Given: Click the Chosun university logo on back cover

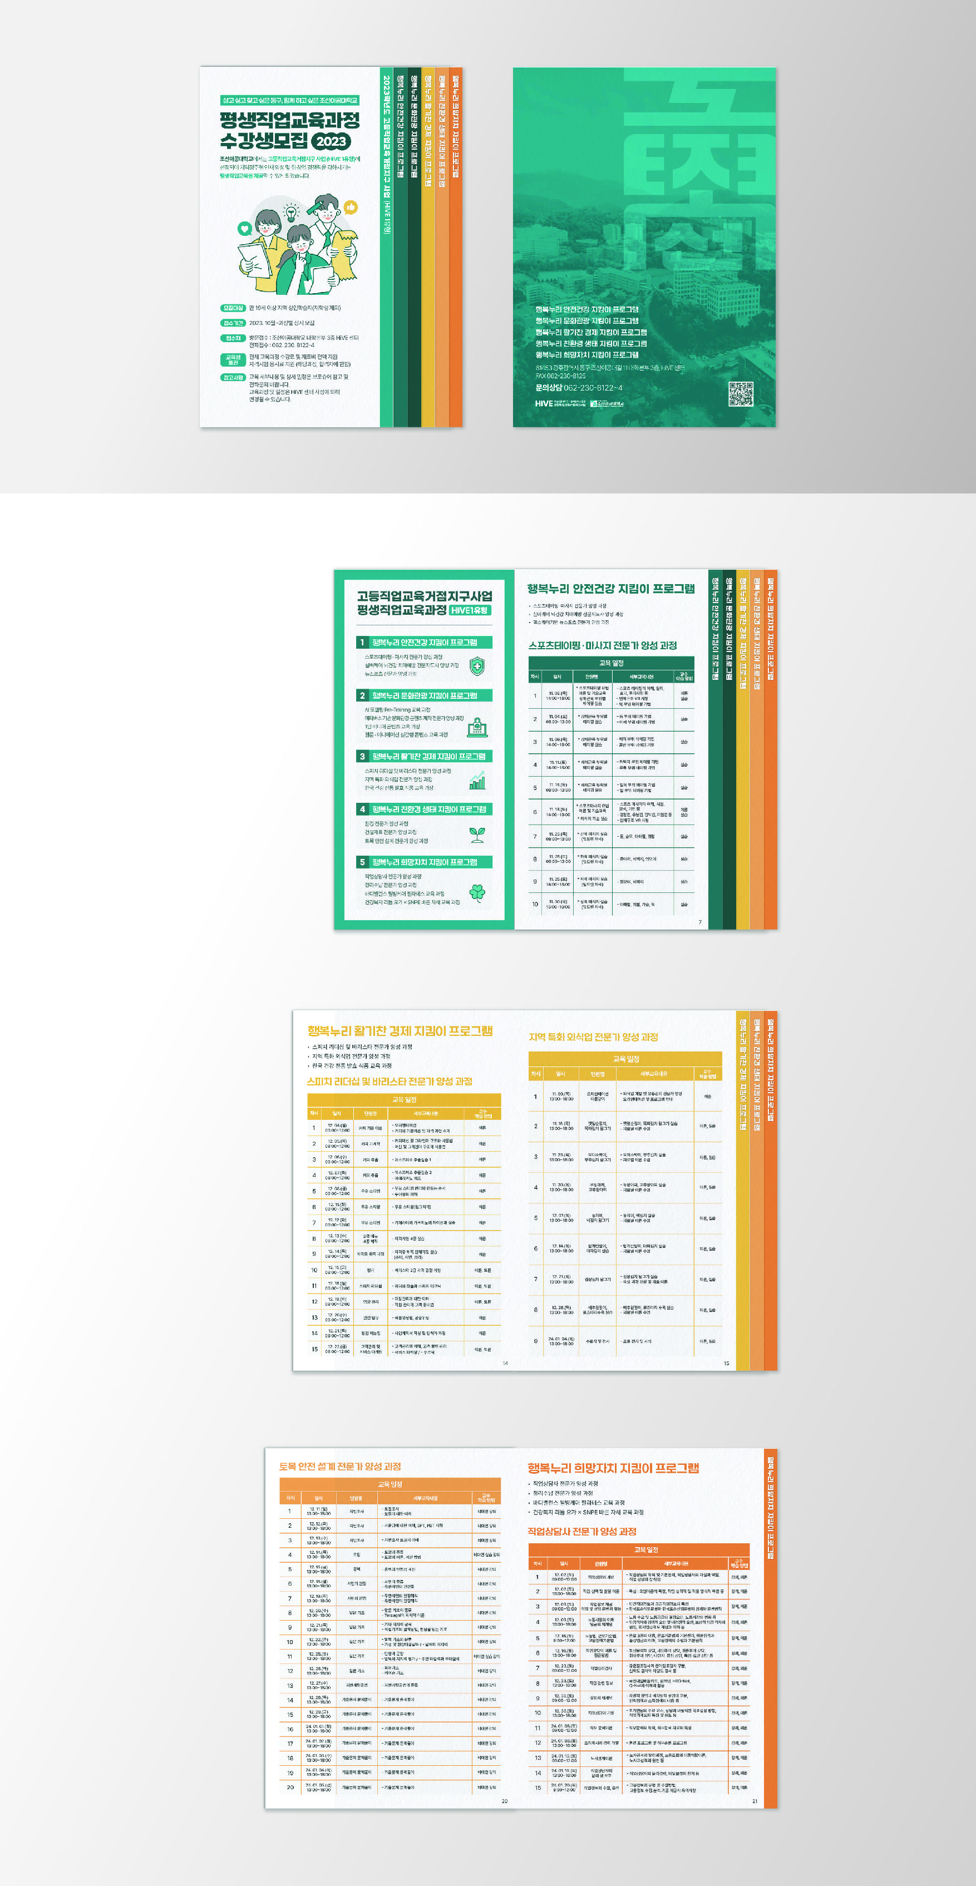Looking at the screenshot, I should pos(607,403).
